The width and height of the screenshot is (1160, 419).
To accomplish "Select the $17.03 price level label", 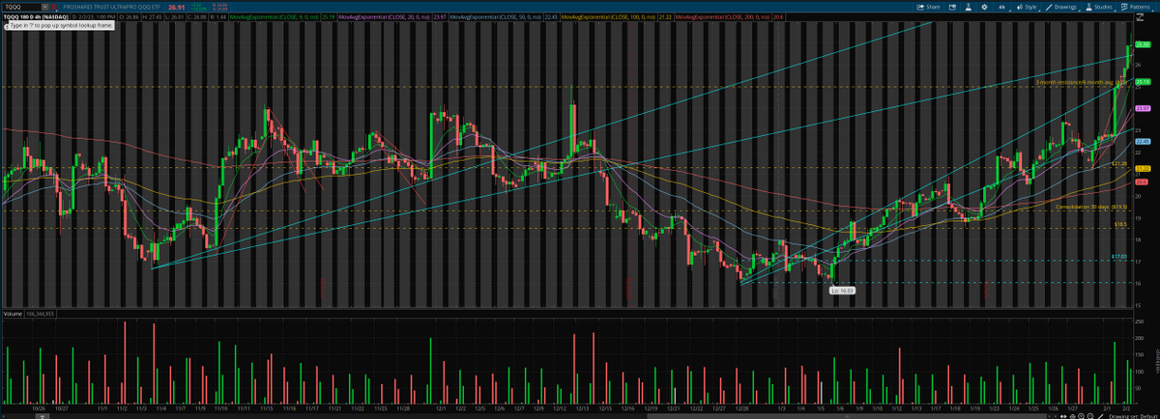I will tap(1119, 257).
